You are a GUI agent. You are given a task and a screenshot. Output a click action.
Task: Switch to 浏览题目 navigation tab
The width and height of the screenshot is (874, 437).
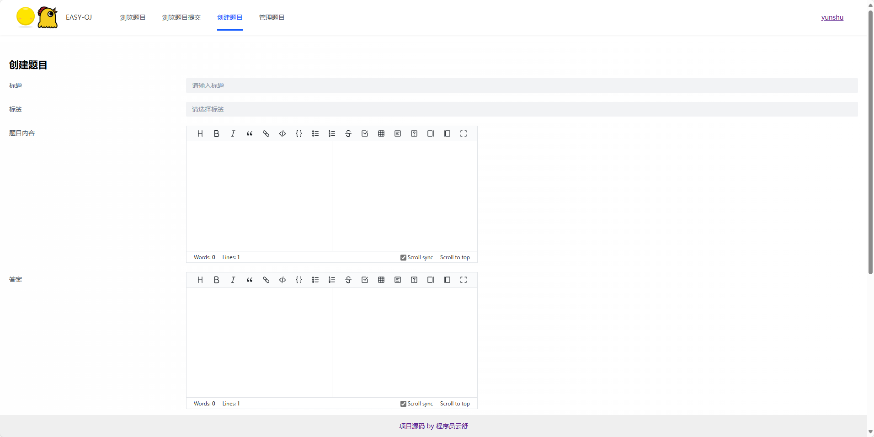(x=133, y=17)
